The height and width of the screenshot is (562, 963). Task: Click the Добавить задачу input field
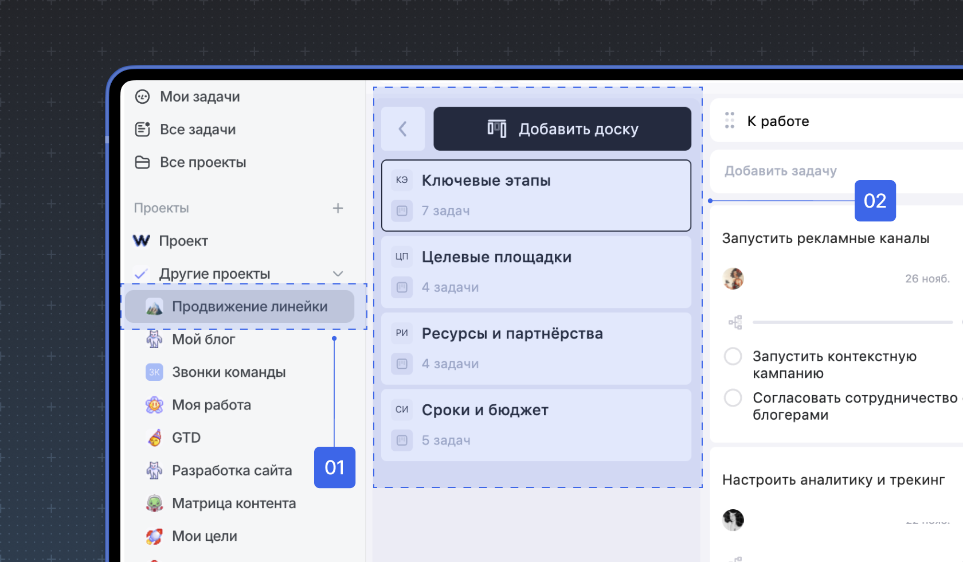(781, 170)
